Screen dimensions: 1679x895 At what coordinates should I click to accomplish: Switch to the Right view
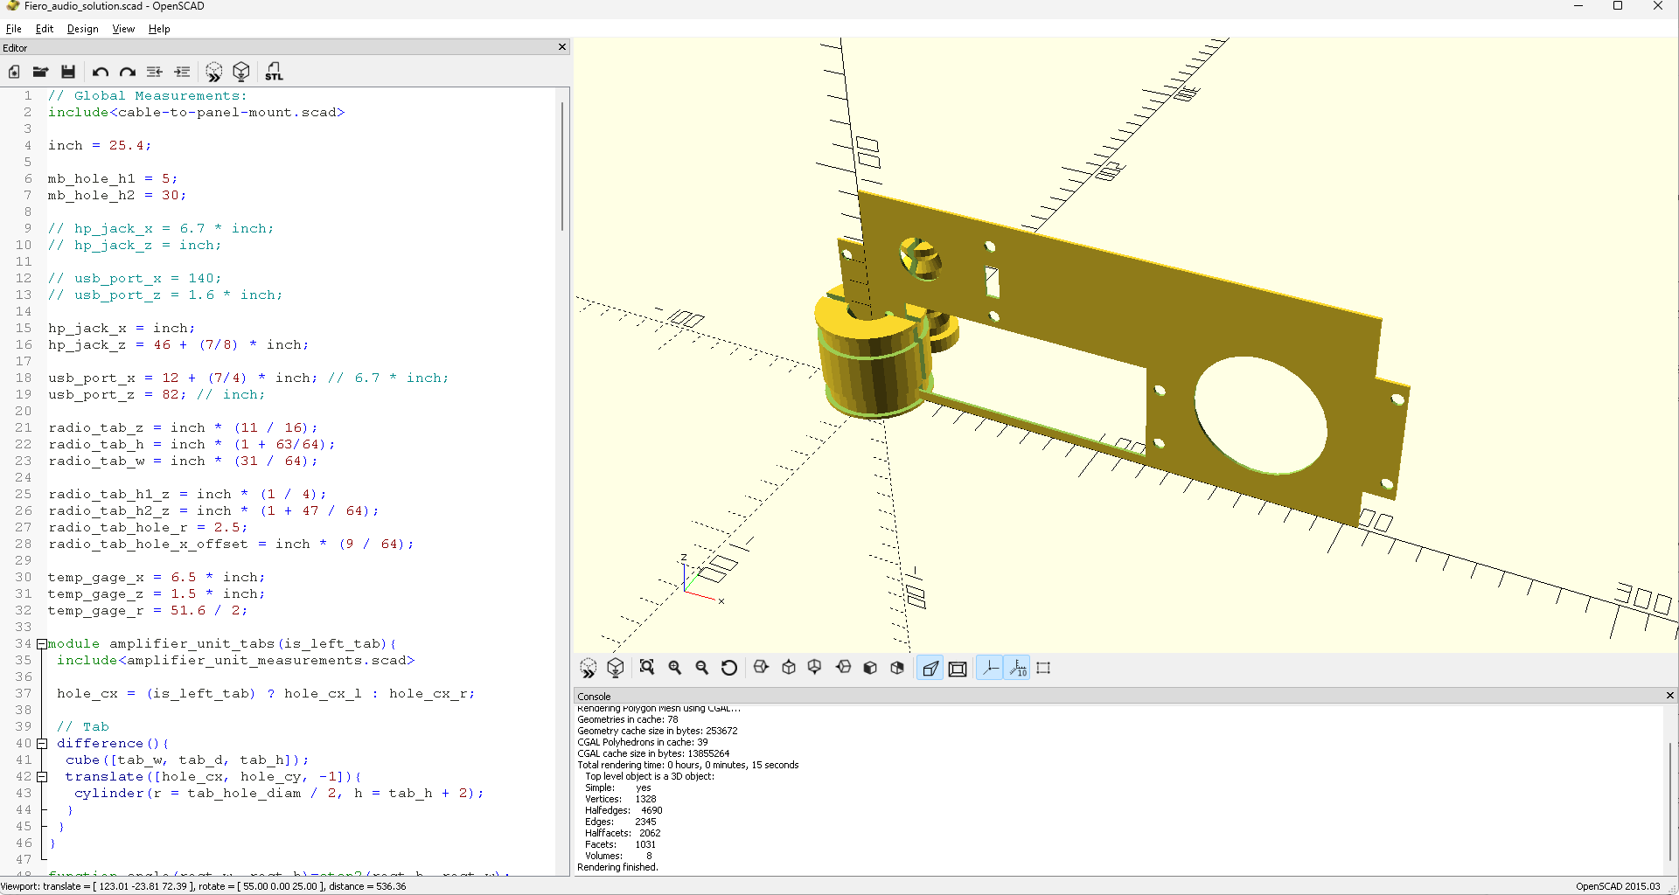[761, 668]
